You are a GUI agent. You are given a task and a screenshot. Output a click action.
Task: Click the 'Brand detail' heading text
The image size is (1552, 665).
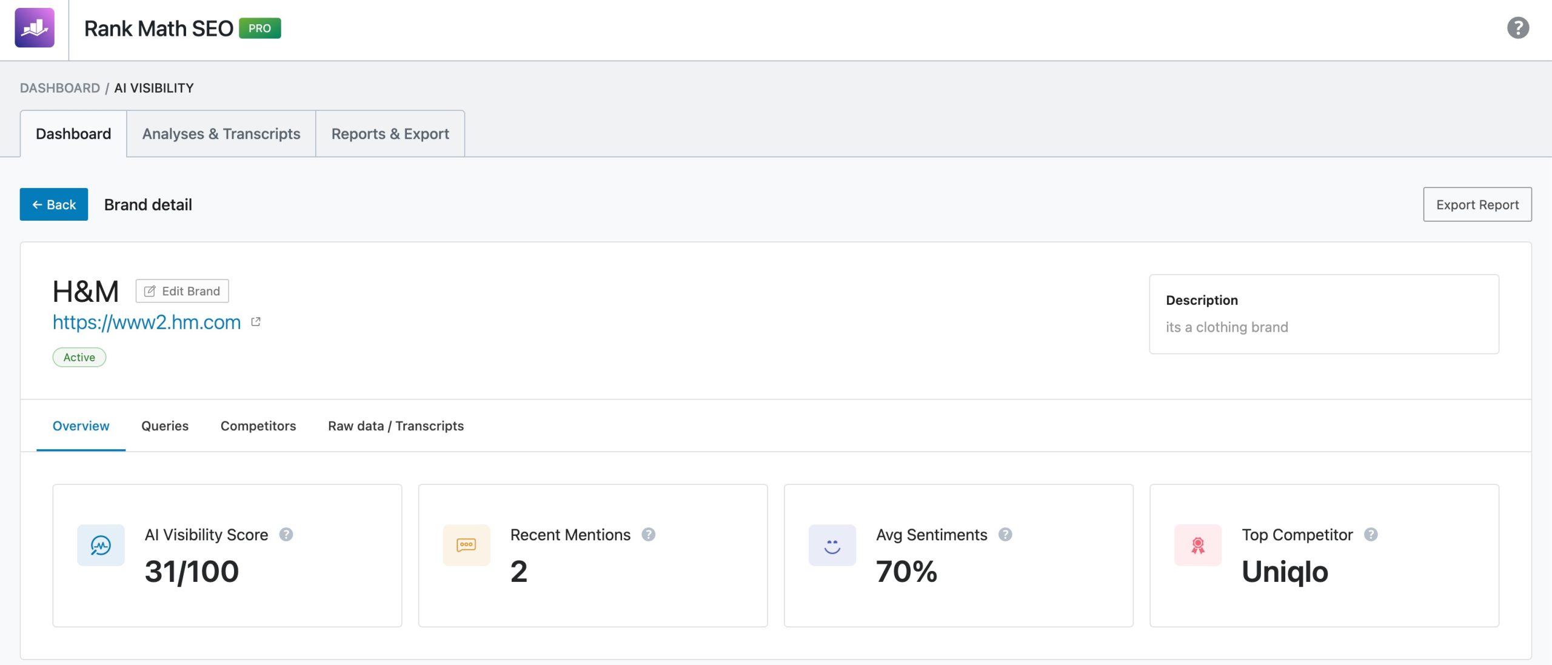(x=148, y=205)
